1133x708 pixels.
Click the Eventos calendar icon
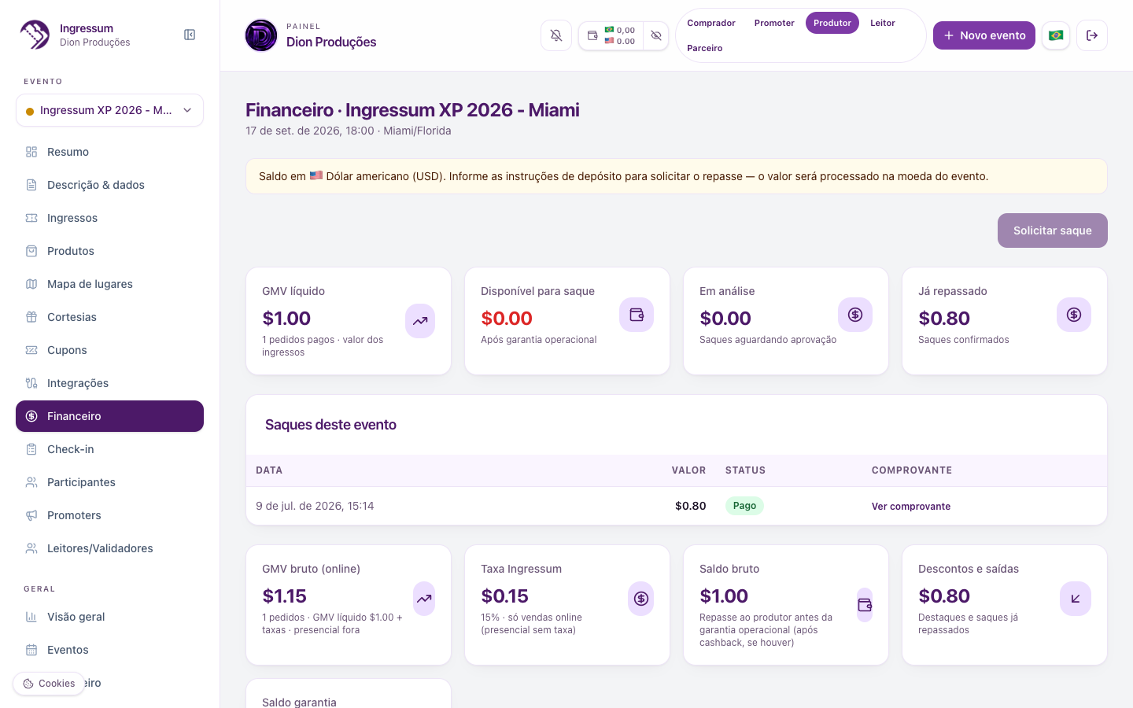(31, 650)
